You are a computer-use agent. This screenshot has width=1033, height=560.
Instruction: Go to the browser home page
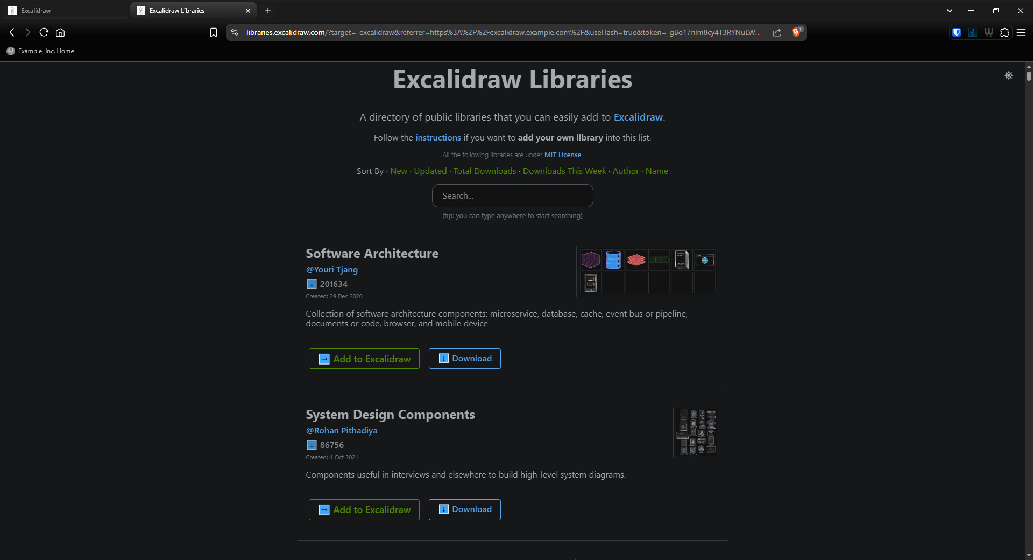coord(60,32)
